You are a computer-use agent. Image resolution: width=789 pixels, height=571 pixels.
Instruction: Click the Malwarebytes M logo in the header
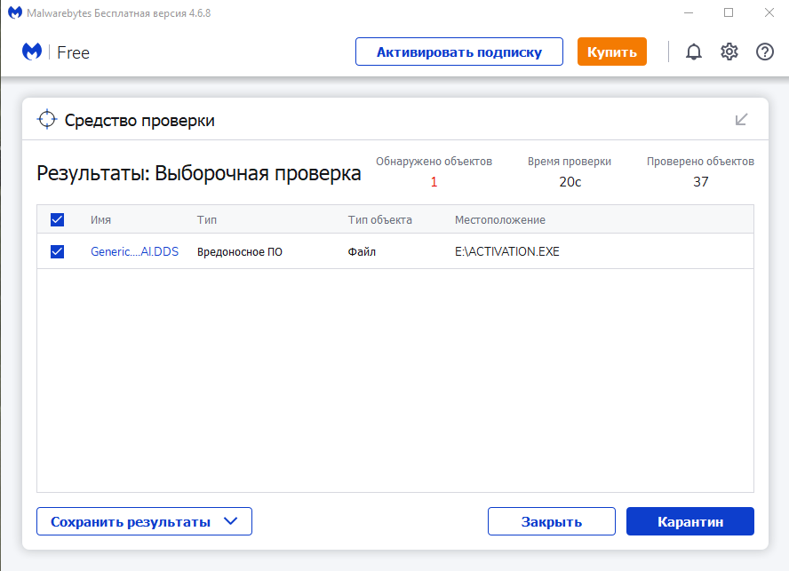32,52
